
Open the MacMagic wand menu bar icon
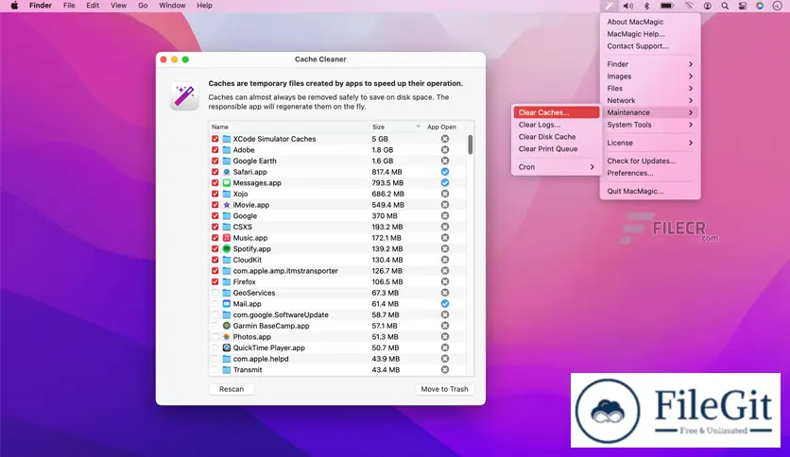pos(610,6)
